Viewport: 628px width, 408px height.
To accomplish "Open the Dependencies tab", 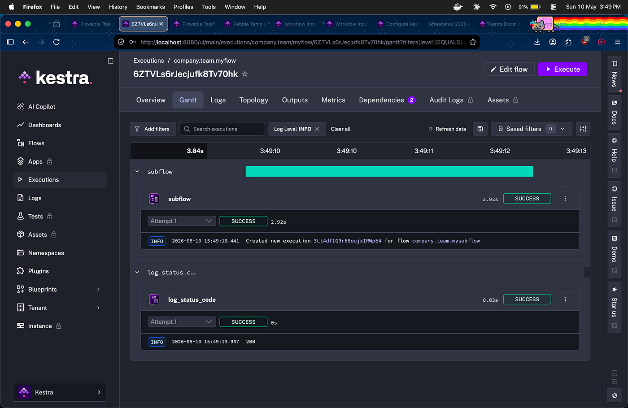I will (387, 100).
